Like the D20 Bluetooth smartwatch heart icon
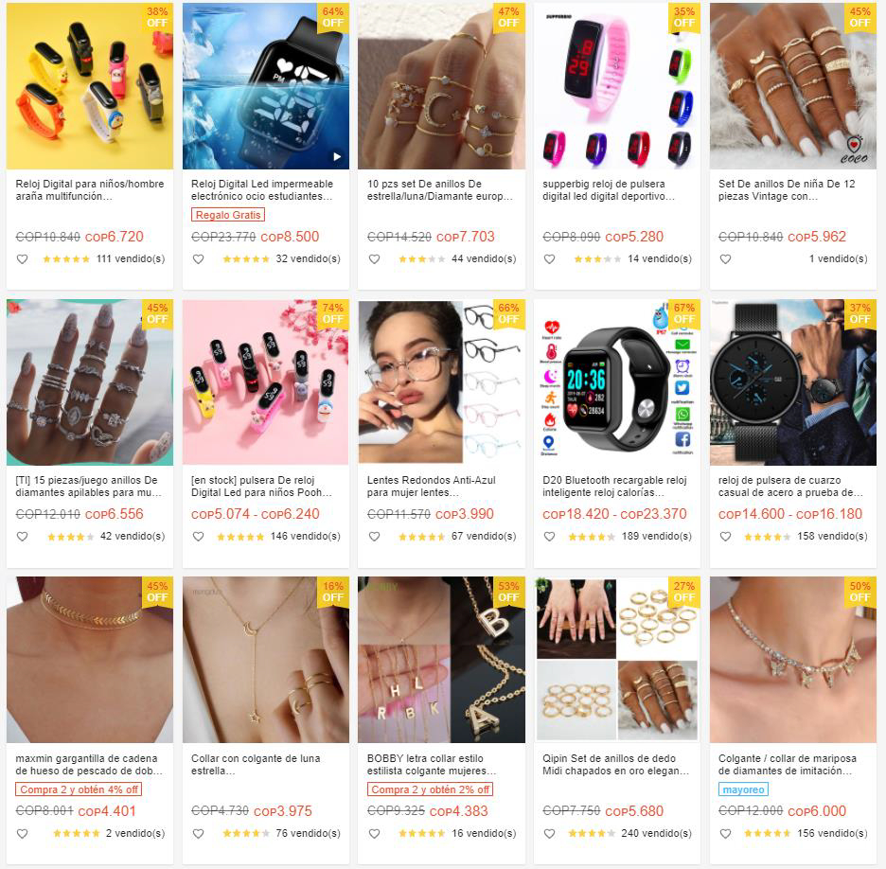Viewport: 886px width, 869px height. tap(549, 536)
